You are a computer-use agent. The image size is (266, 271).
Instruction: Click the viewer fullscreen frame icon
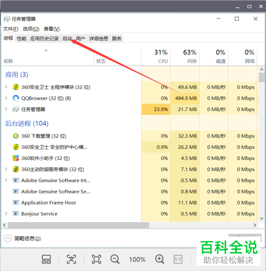[x=96, y=259]
